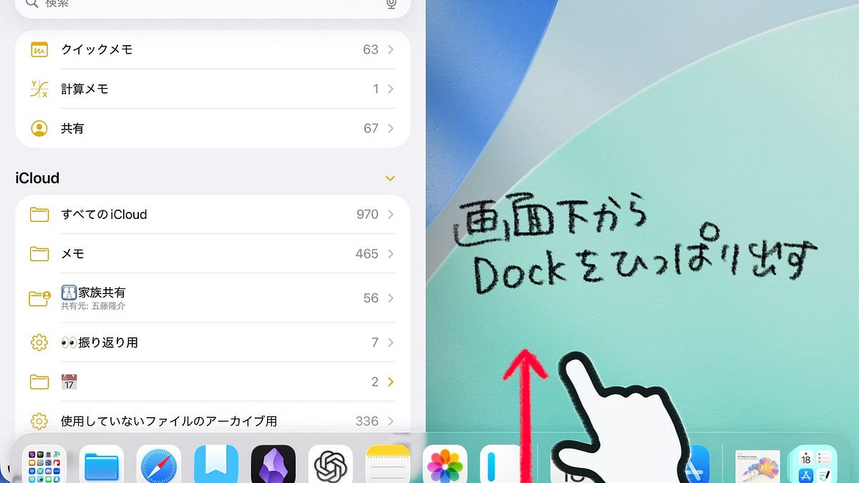859x483 pixels.
Task: Open 使用していないファイルのアーカイブ用 folder
Action: [x=213, y=420]
